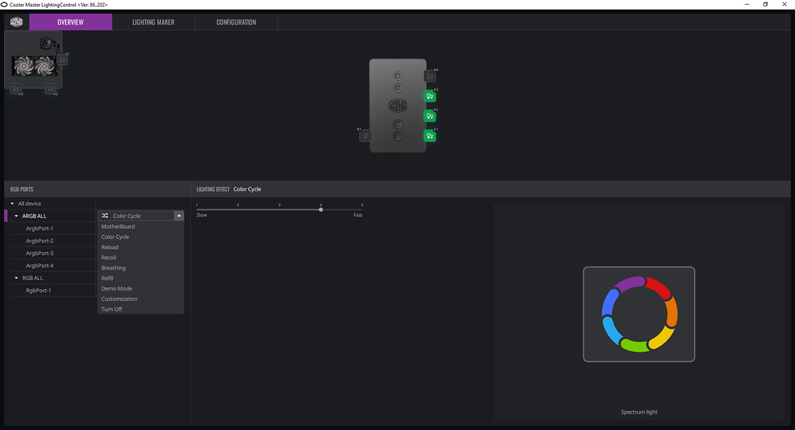Choose Turn Off from the effect list

140,309
